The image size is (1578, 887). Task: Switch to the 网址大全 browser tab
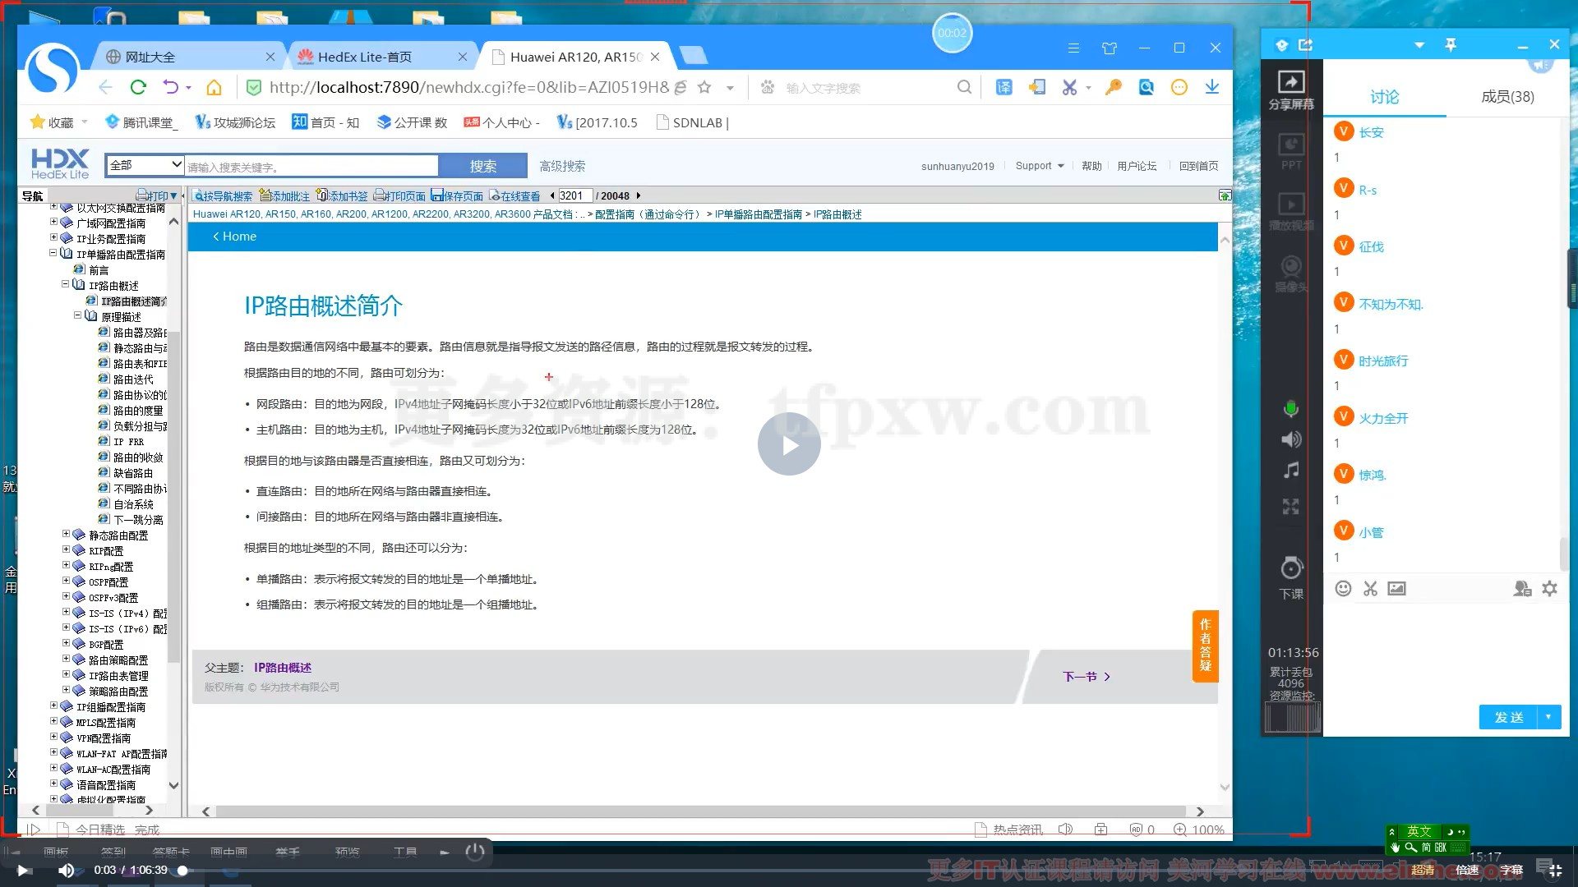189,57
